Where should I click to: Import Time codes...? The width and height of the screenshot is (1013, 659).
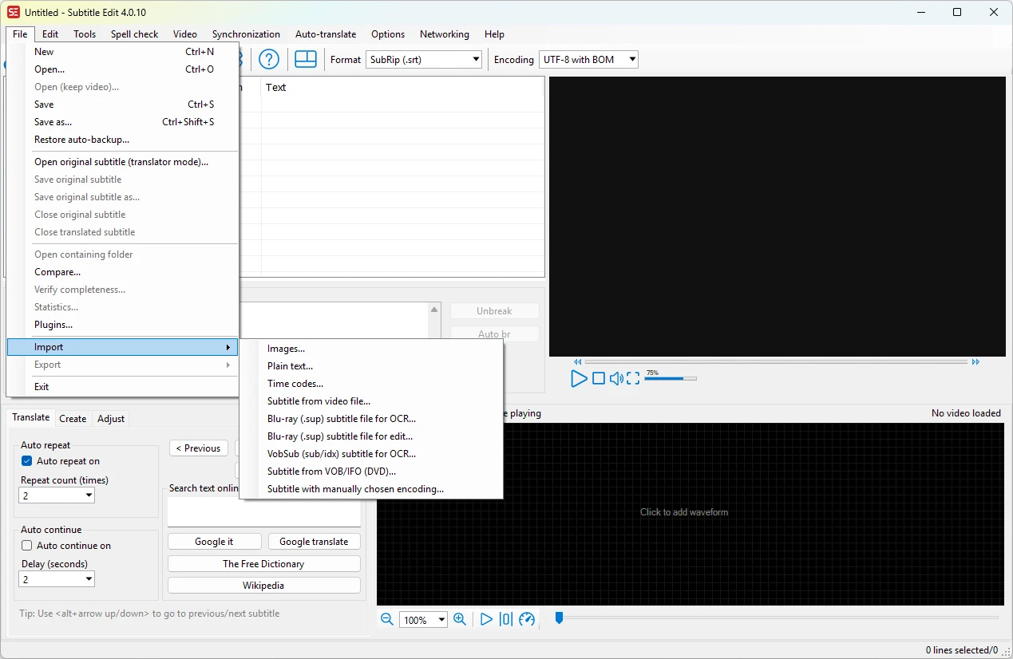coord(371,384)
